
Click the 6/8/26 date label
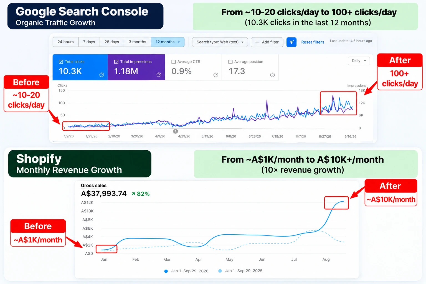pyautogui.click(x=231, y=136)
